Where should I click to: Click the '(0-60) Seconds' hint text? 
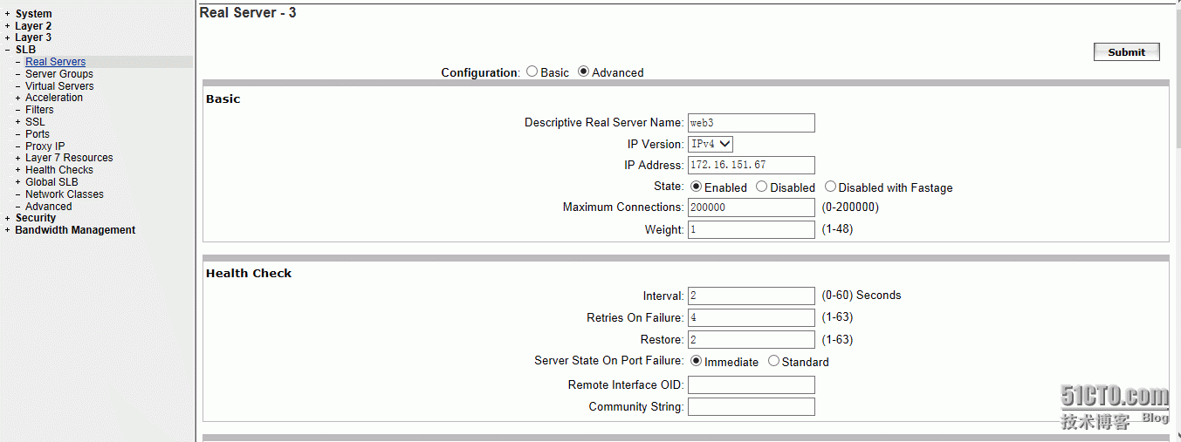862,296
